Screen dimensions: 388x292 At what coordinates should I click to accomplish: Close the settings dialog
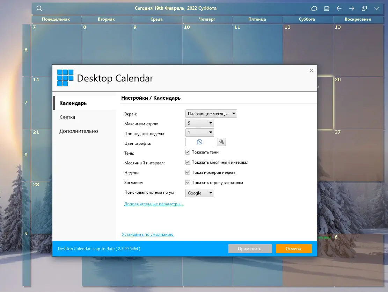(x=311, y=70)
